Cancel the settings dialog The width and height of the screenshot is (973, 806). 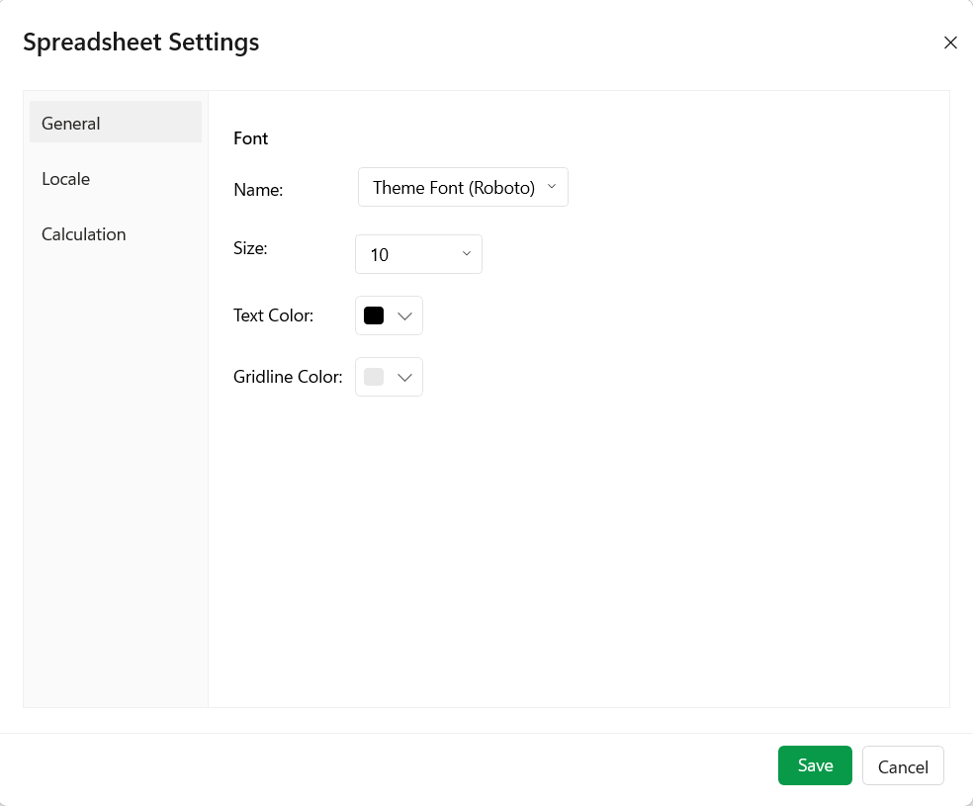click(x=903, y=766)
